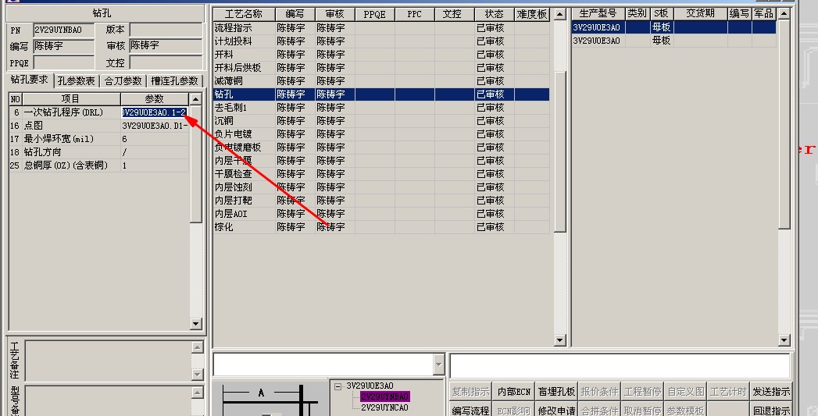
Task: Click the 修改申请 button
Action: 556,411
